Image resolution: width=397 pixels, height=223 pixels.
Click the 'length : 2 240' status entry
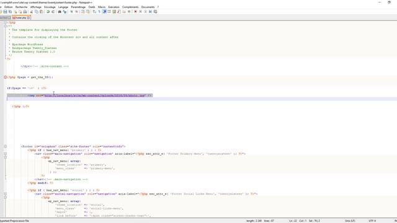click(x=254, y=221)
